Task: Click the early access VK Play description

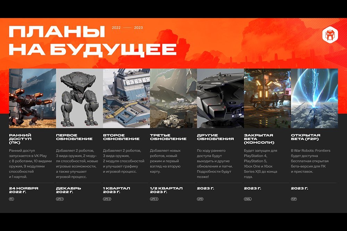Action: click(31, 164)
